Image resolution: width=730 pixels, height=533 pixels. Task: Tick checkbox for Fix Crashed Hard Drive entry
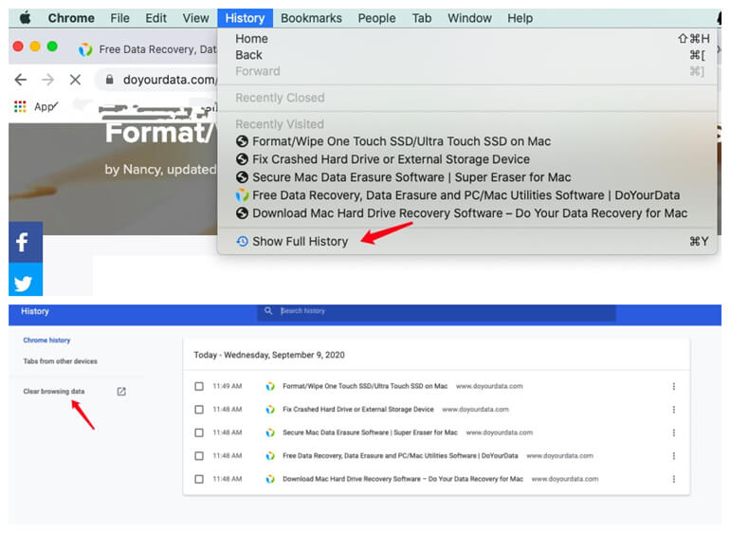(x=199, y=410)
